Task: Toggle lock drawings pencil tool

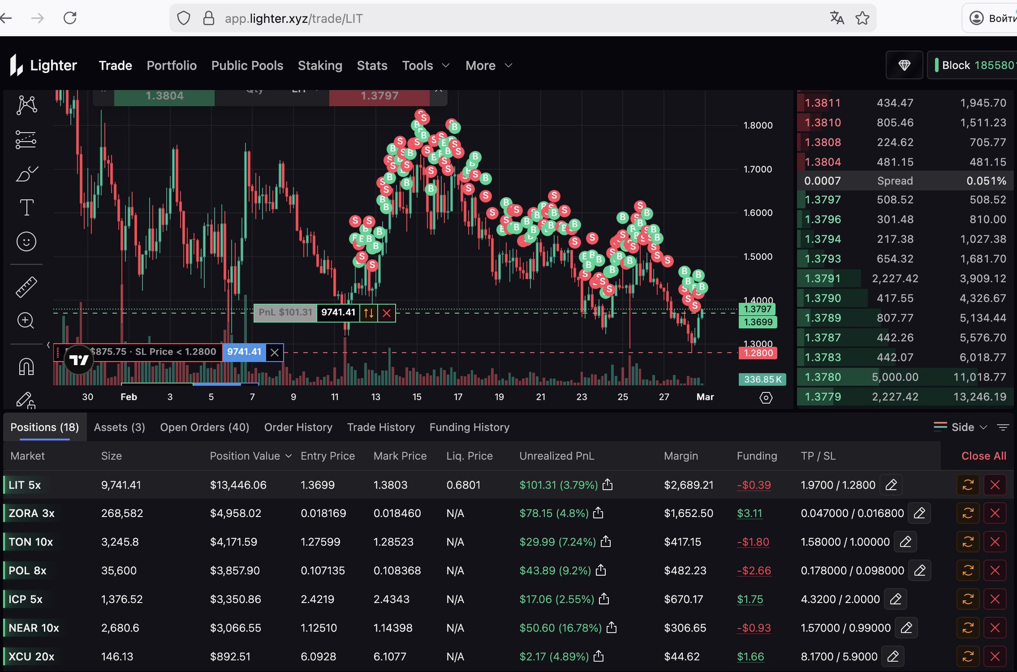Action: pyautogui.click(x=25, y=400)
